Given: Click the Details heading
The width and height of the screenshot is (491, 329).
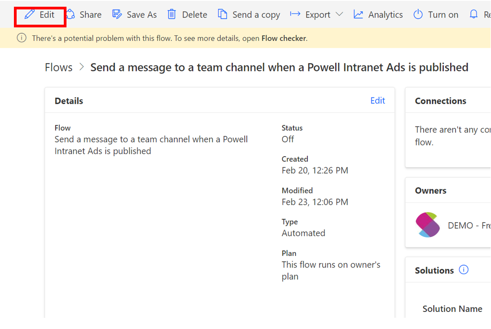Looking at the screenshot, I should pyautogui.click(x=69, y=101).
